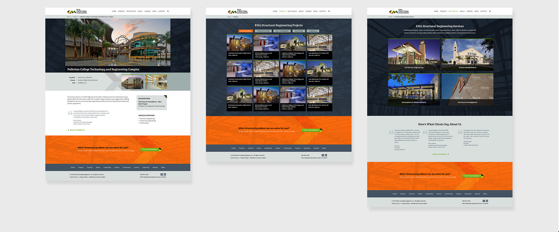This screenshot has width=559, height=232.
Task: Open the Facebook icon in the left page footer
Action: point(162,174)
